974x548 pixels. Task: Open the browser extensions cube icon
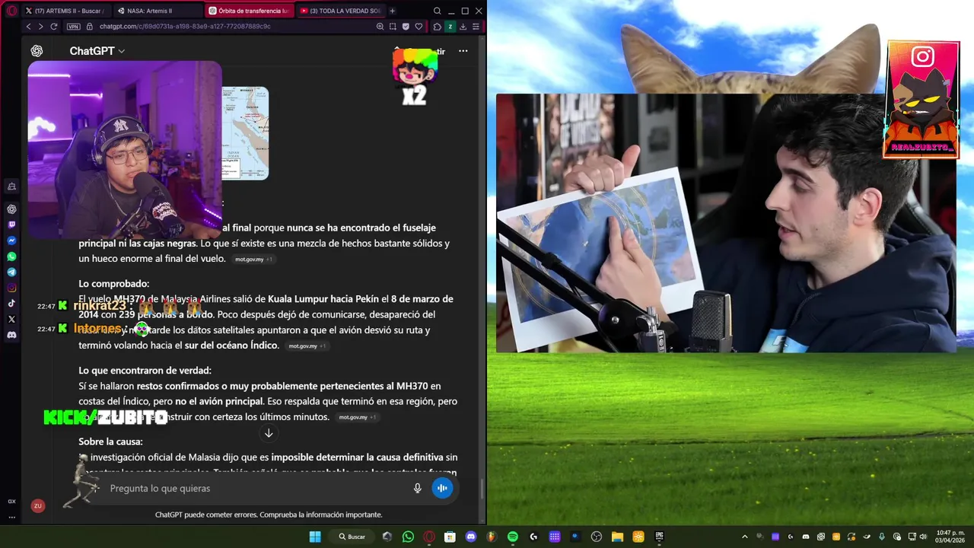(x=437, y=26)
